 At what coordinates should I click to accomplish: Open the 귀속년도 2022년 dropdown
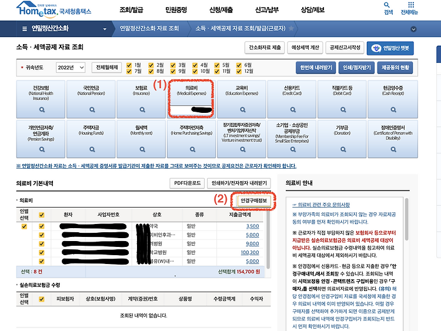(x=71, y=68)
